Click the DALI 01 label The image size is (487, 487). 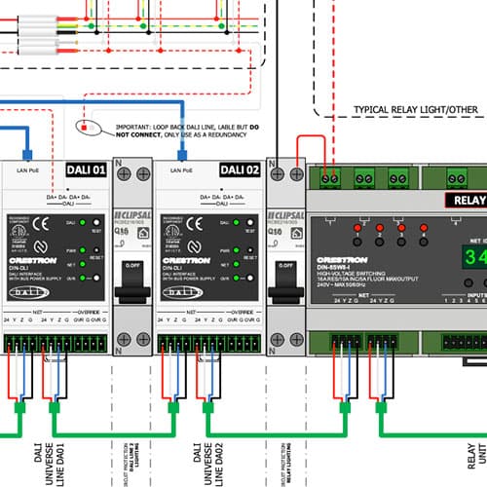coord(86,169)
